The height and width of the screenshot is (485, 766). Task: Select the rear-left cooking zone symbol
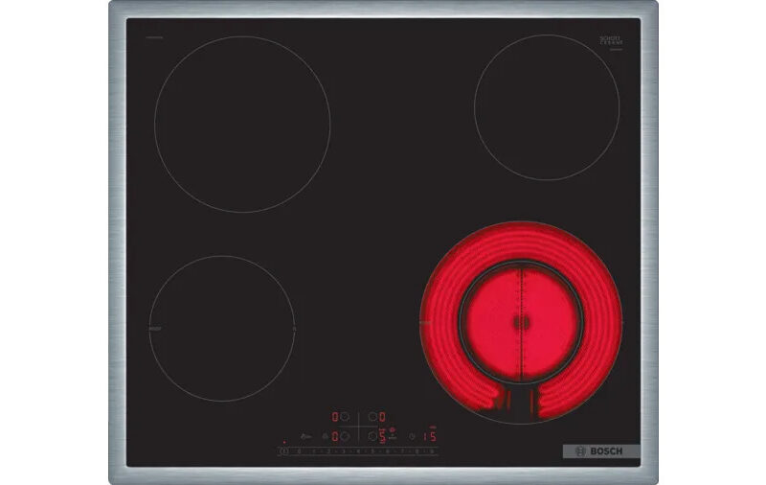pos(345,417)
